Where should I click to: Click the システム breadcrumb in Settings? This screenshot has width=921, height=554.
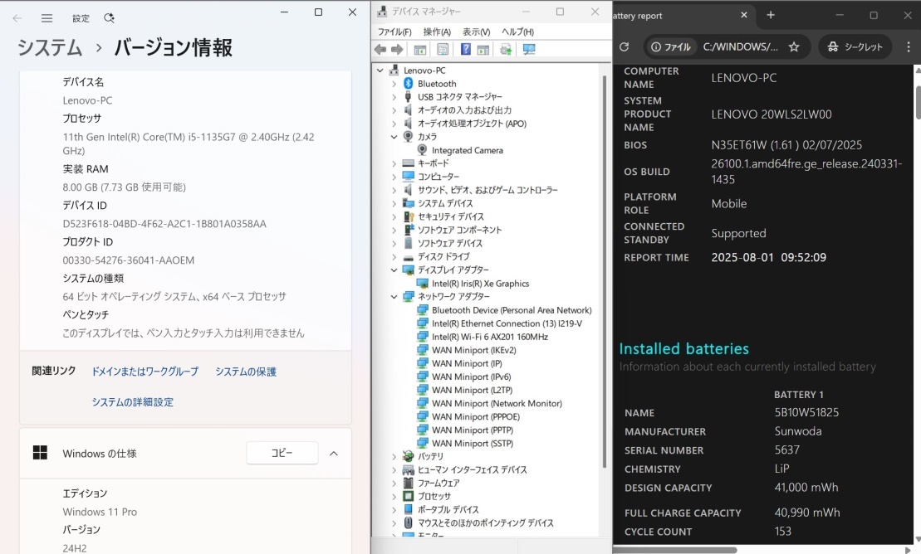[49, 47]
